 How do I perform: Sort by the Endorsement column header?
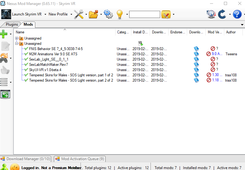point(178,32)
